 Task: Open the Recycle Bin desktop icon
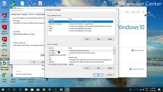coord(4,4)
